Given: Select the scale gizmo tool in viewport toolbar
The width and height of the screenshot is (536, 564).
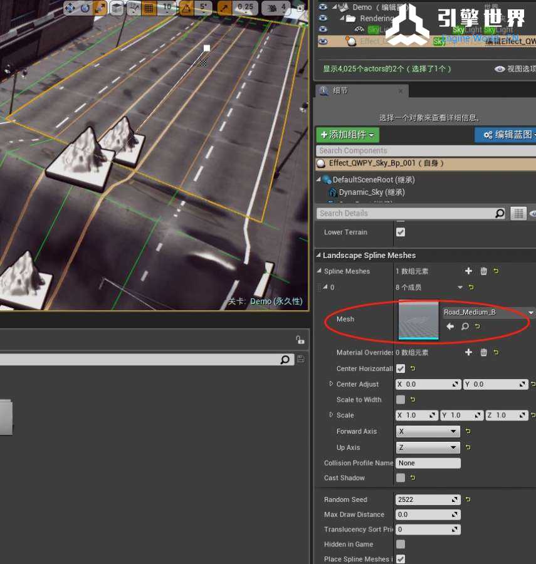Looking at the screenshot, I should (x=100, y=8).
